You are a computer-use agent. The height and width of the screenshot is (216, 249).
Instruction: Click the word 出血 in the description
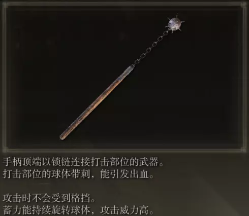pyautogui.click(x=139, y=174)
